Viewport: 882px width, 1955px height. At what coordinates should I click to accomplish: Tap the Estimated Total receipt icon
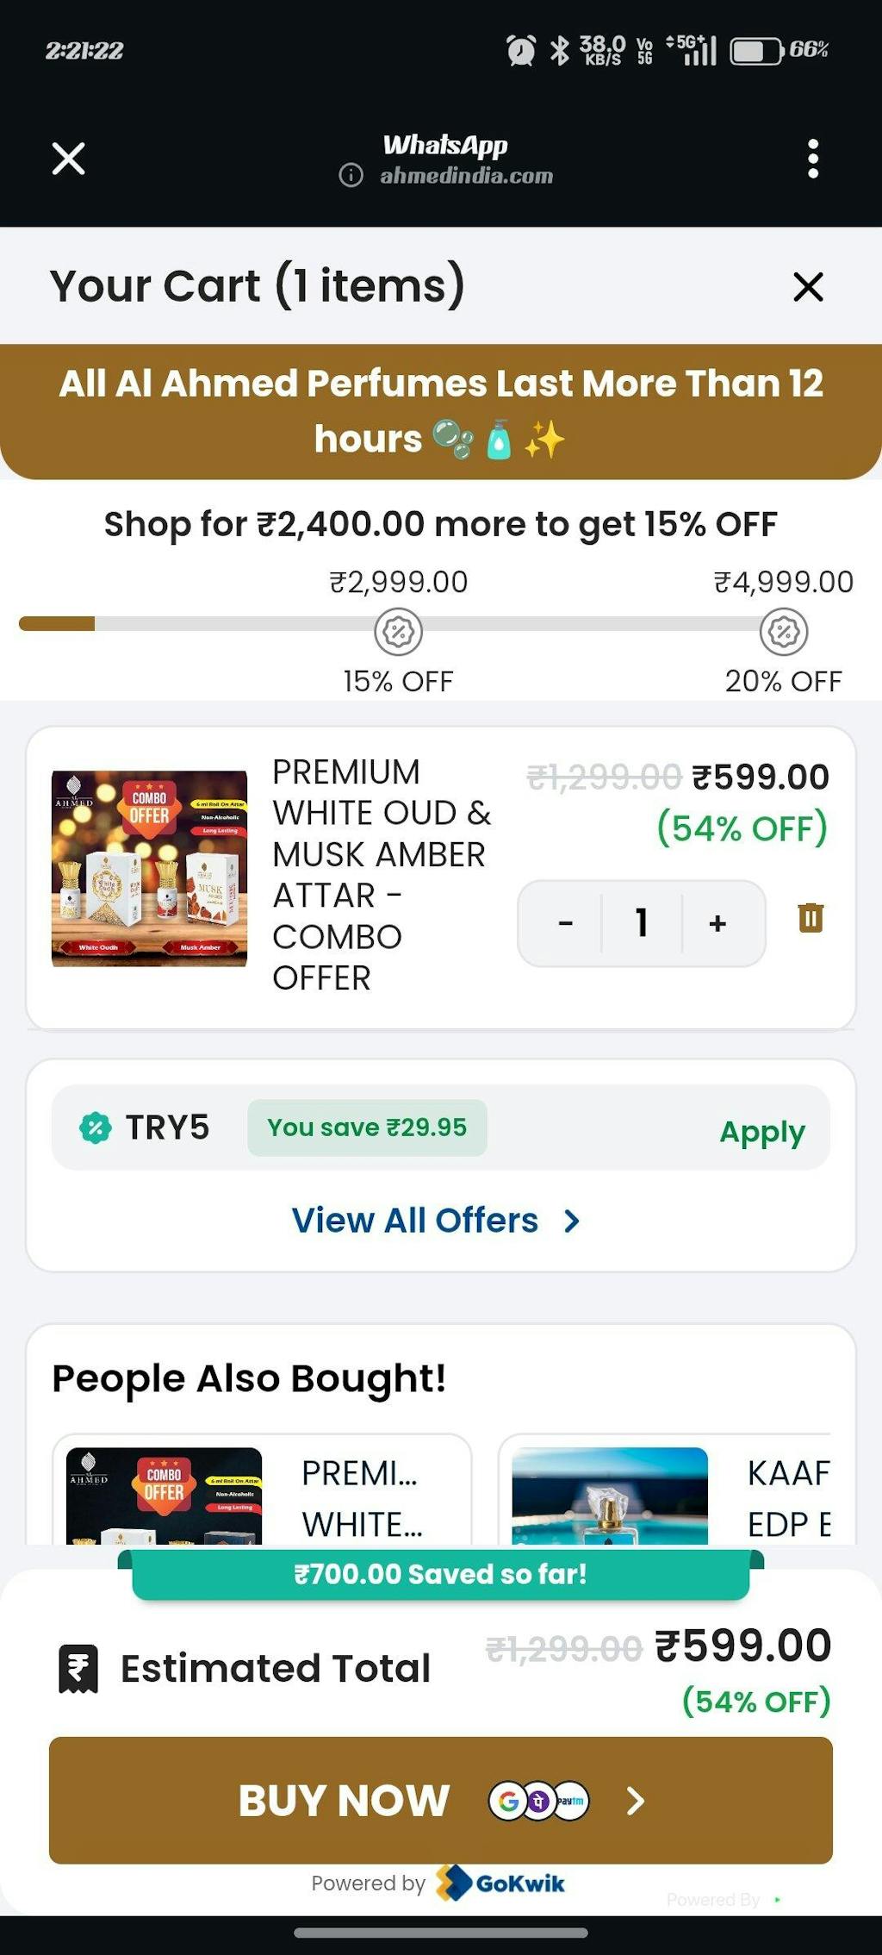point(78,1669)
